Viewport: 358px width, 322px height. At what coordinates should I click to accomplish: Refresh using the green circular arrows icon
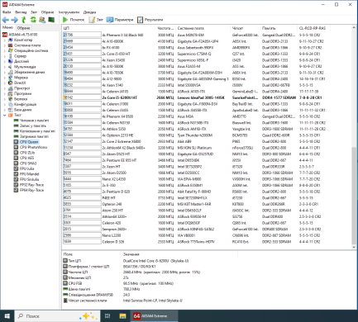tap(33, 20)
